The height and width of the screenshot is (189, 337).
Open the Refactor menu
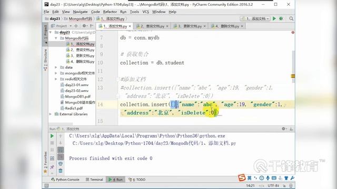[110, 12]
